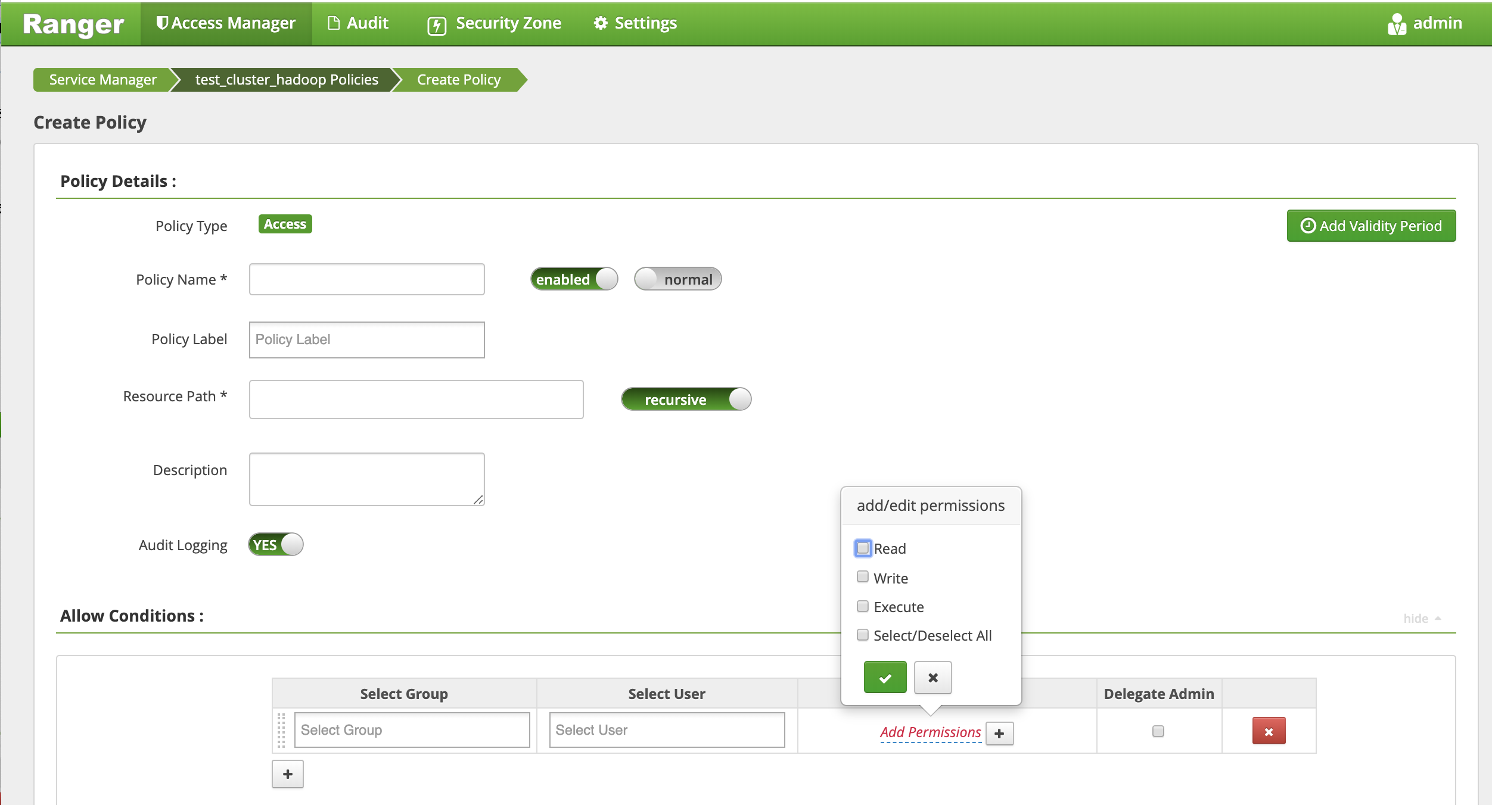Focus the Policy Name field
Viewport: 1492px width, 805px height.
coord(366,279)
